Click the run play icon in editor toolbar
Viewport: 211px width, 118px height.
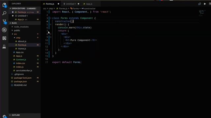point(205,4)
